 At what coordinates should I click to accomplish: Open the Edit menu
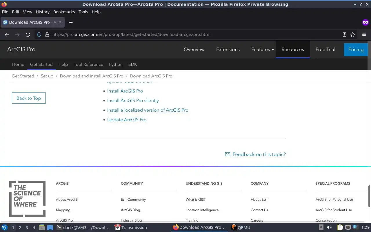(15, 12)
